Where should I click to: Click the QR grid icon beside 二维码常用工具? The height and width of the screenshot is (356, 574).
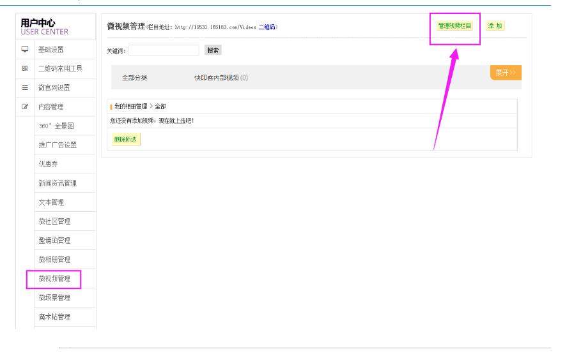[25, 68]
